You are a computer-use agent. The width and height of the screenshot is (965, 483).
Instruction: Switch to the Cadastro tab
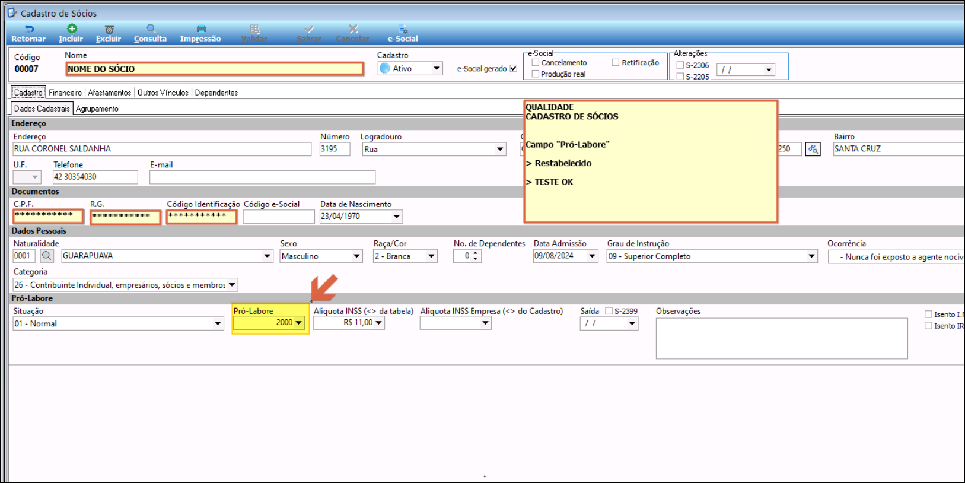[28, 93]
